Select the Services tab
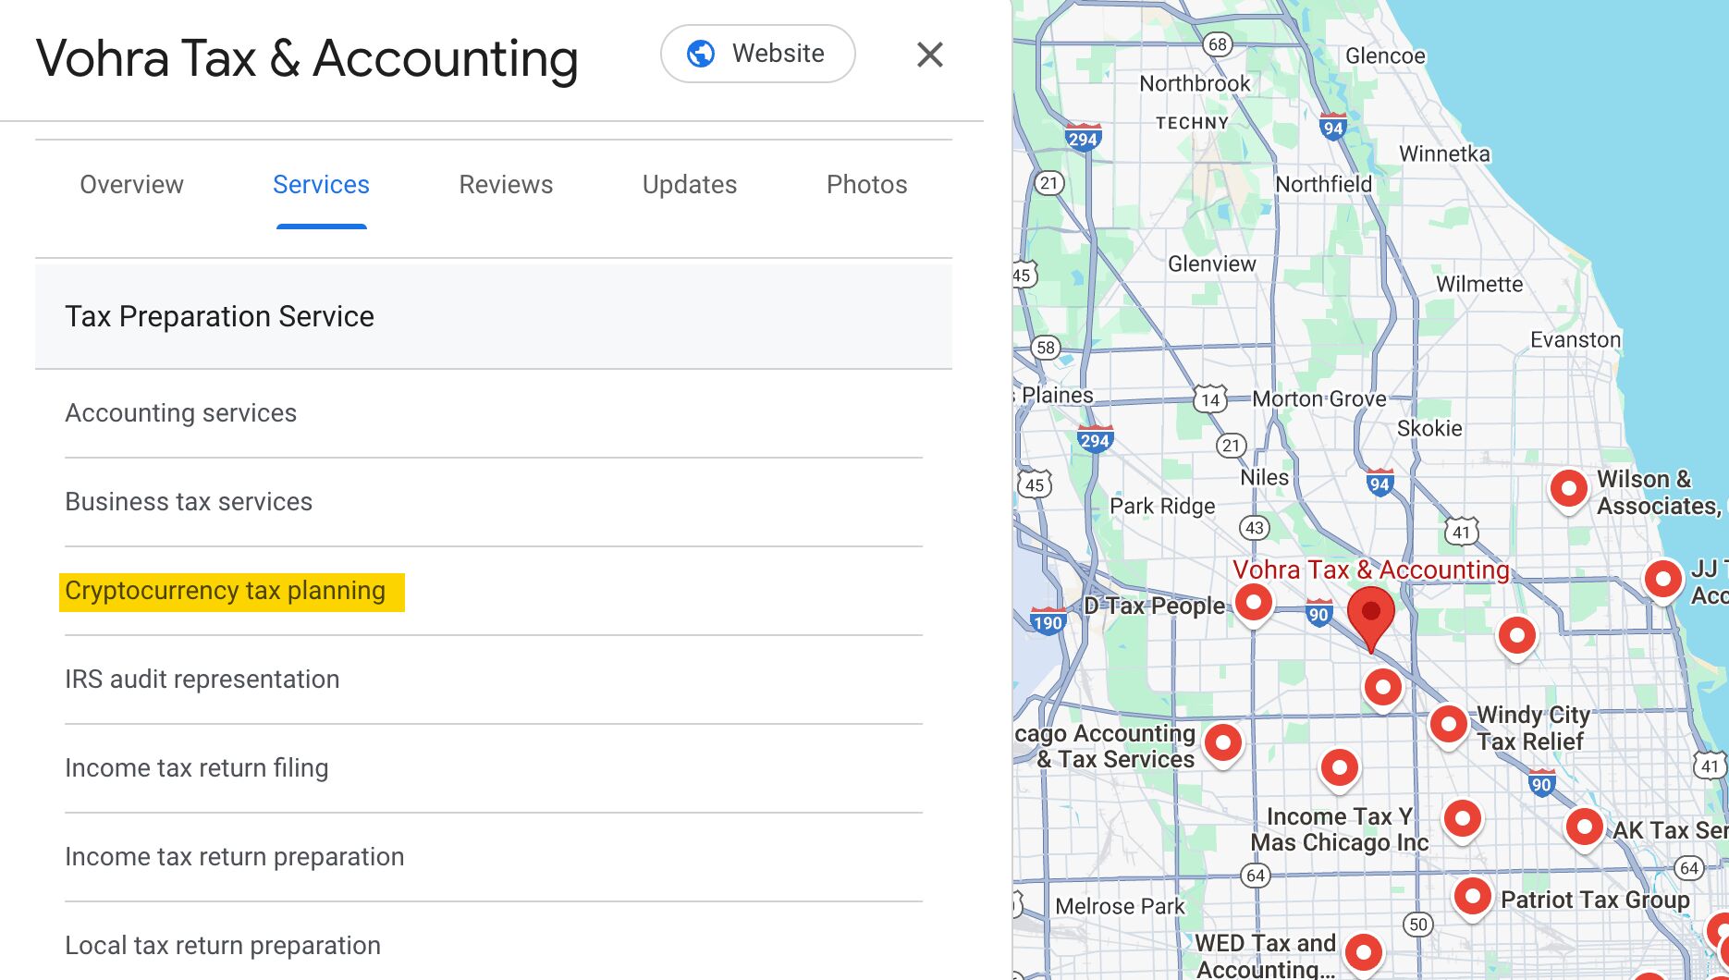The image size is (1729, 980). coord(321,185)
